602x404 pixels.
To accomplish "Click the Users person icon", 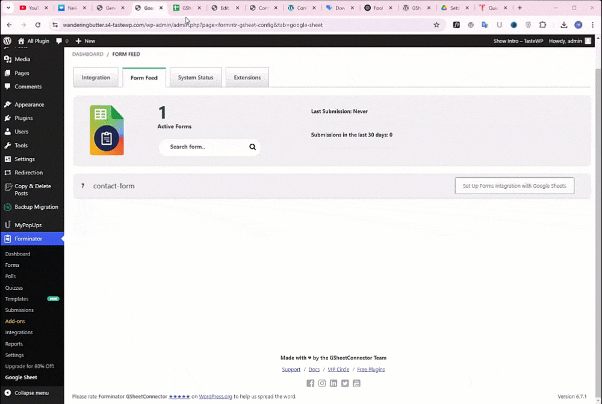I will coord(8,132).
